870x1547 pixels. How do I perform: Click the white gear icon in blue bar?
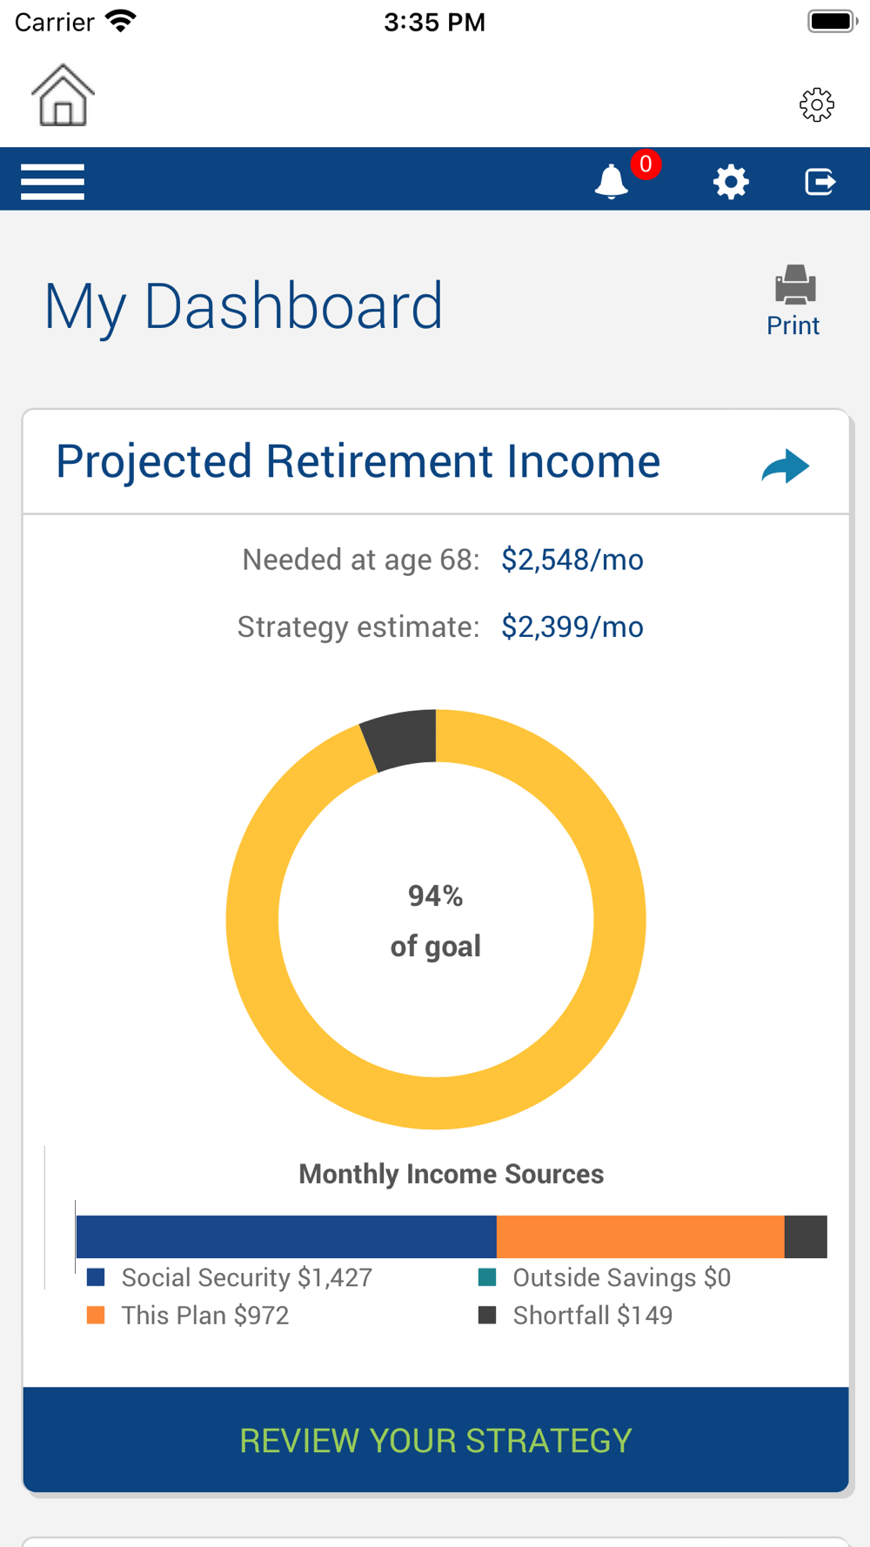click(x=731, y=182)
